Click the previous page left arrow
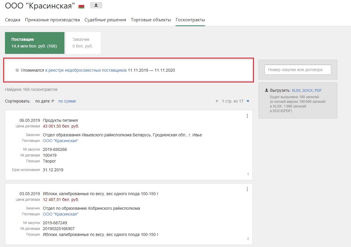This screenshot has height=247, width=351. (x=217, y=101)
